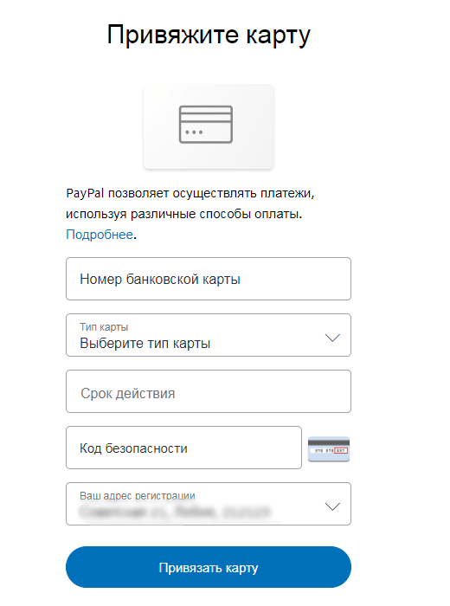Click the 'Привяжите карту' heading
The width and height of the screenshot is (450, 606).
pyautogui.click(x=209, y=35)
